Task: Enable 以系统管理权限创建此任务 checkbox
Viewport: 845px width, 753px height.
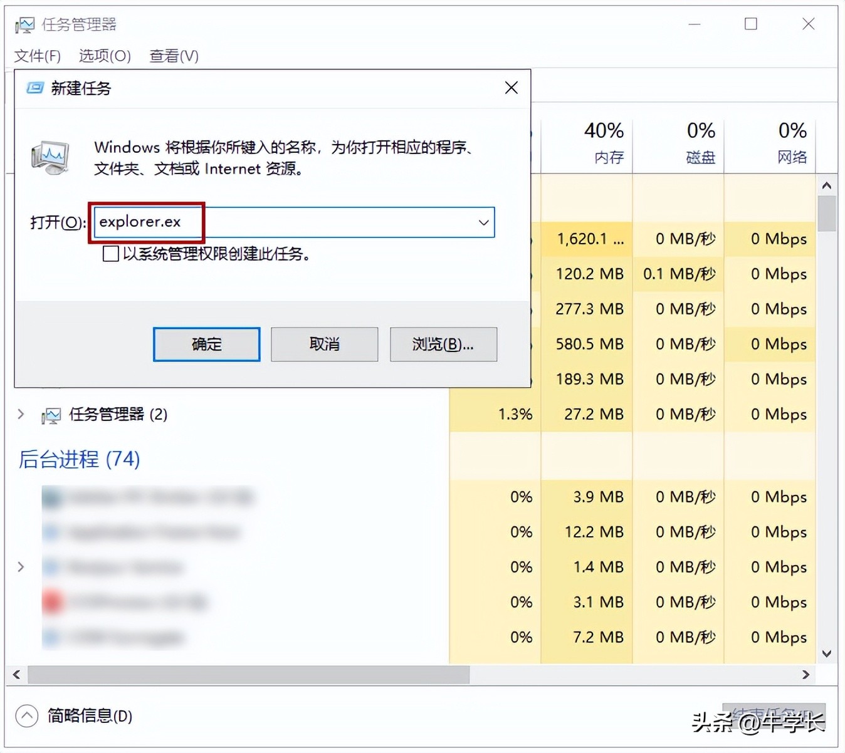Action: coord(110,254)
